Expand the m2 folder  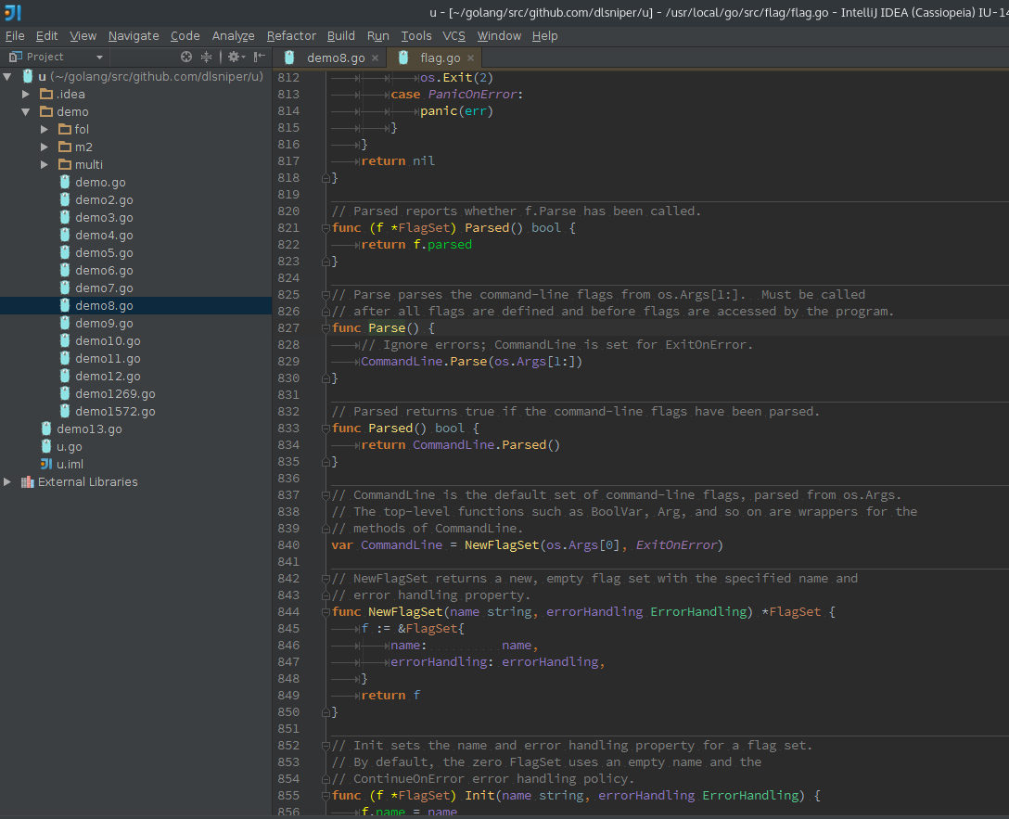click(45, 147)
